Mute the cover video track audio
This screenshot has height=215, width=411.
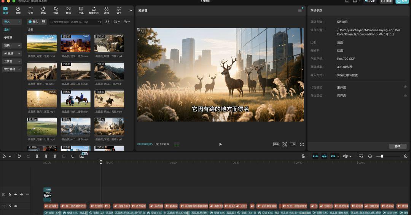pyautogui.click(x=21, y=194)
